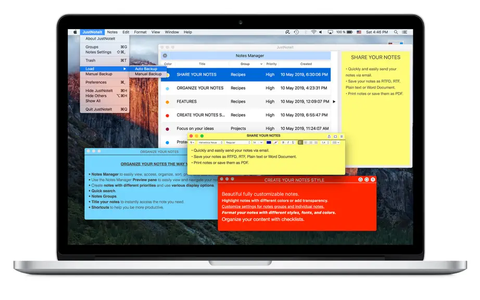Open the Format menu
The width and height of the screenshot is (480, 300).
pyautogui.click(x=140, y=32)
